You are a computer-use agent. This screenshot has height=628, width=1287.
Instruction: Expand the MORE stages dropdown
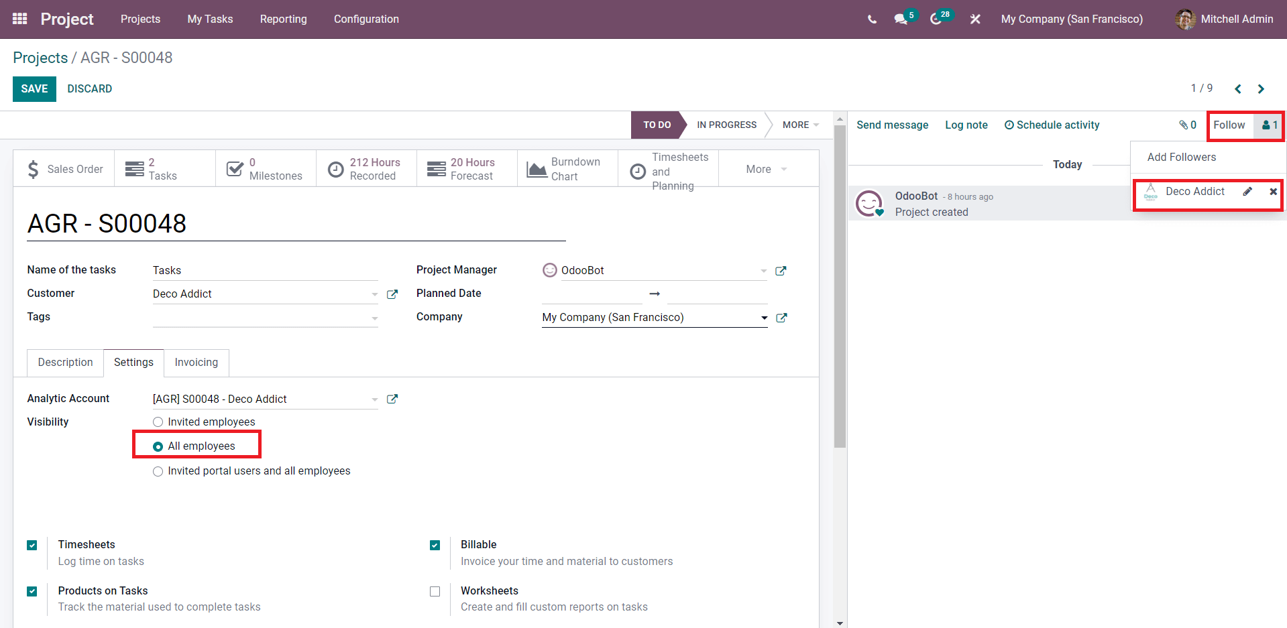coord(800,125)
